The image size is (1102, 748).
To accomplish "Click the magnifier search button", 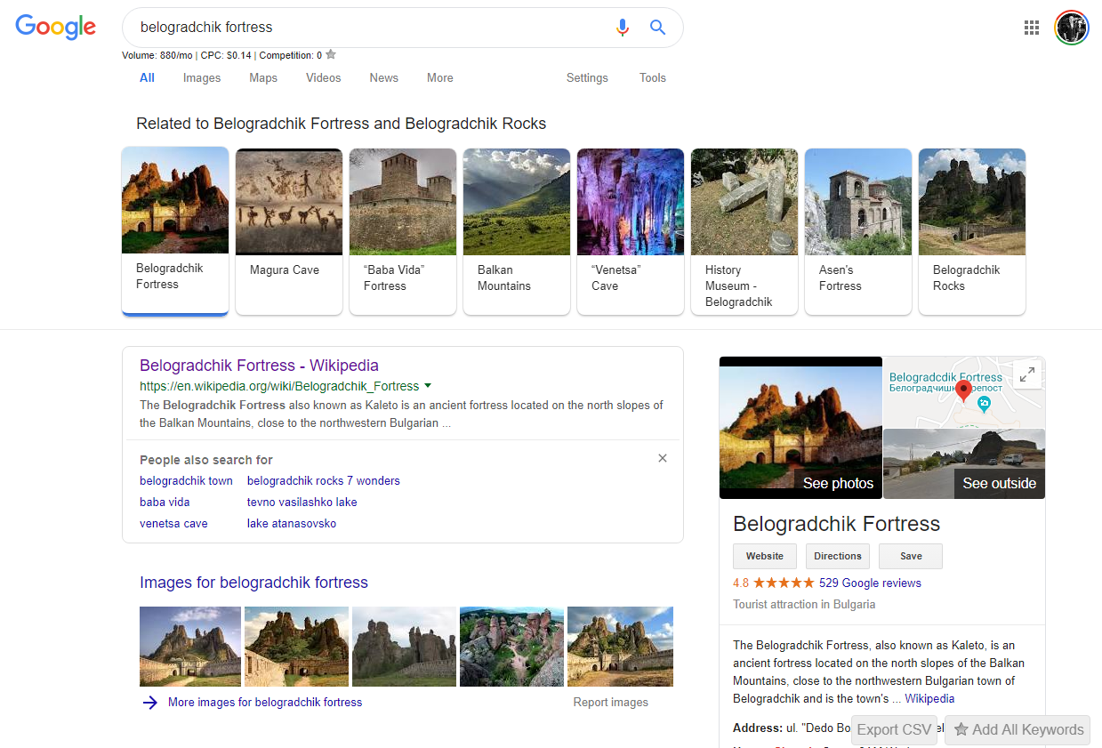I will click(657, 28).
